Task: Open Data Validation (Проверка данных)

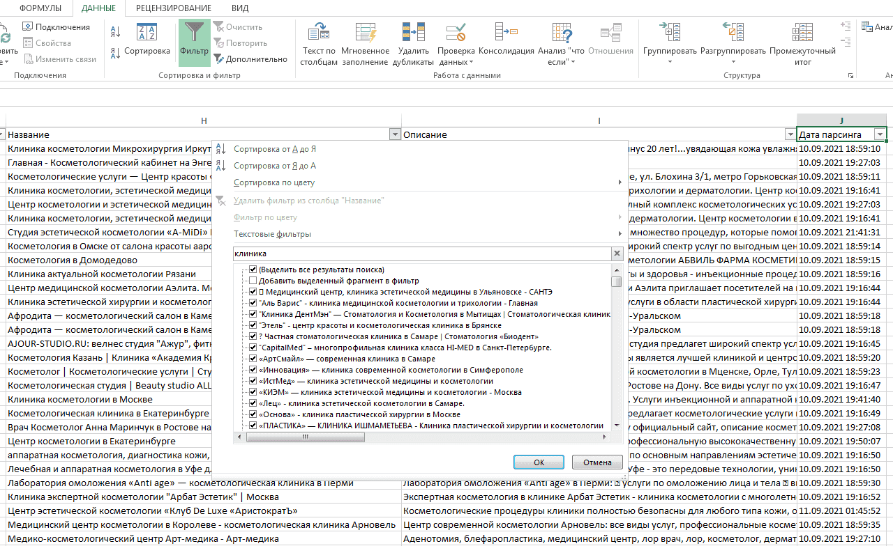Action: [x=456, y=43]
